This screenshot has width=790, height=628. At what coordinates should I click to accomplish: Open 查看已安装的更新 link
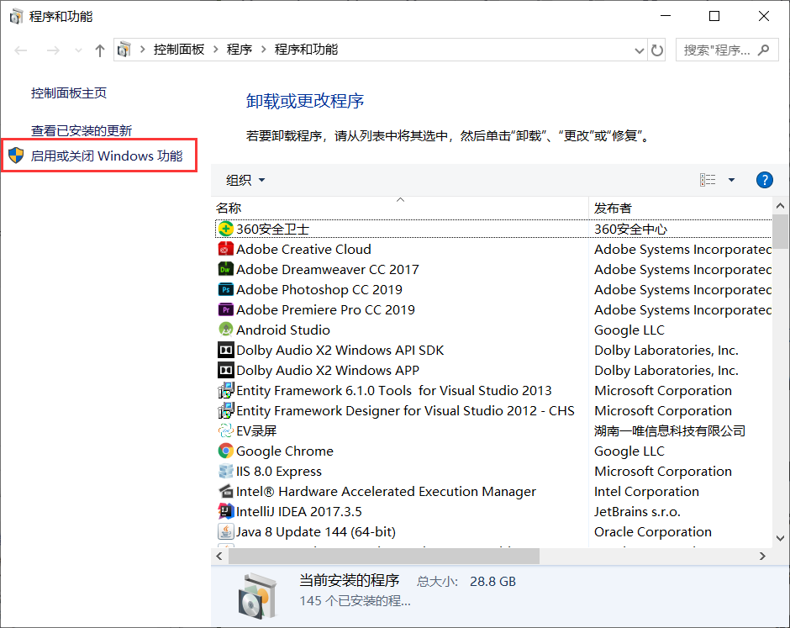pyautogui.click(x=82, y=130)
